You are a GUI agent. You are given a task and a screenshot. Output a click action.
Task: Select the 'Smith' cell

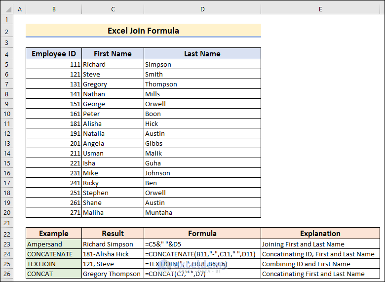pyautogui.click(x=202, y=74)
